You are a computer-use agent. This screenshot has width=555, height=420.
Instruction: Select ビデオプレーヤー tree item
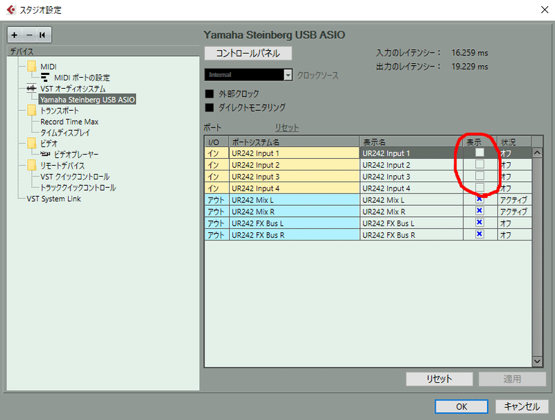76,155
